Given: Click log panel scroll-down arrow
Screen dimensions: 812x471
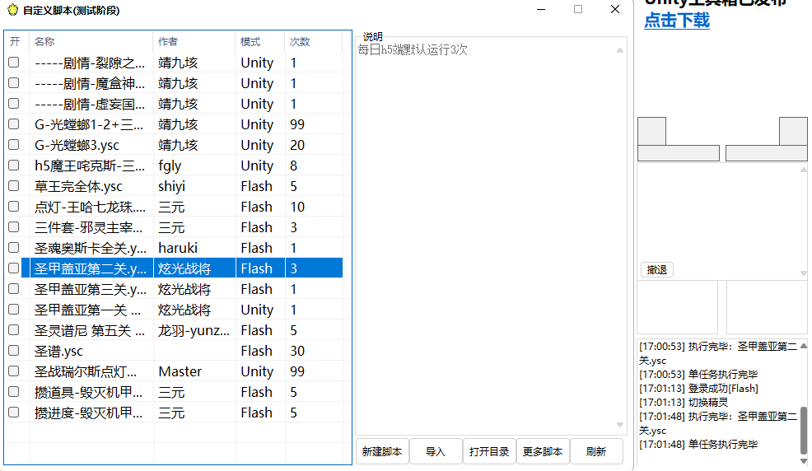Looking at the screenshot, I should coord(804,460).
